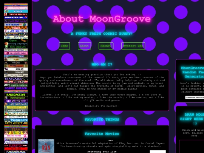Click the ELDRITCH badge

(16, 145)
